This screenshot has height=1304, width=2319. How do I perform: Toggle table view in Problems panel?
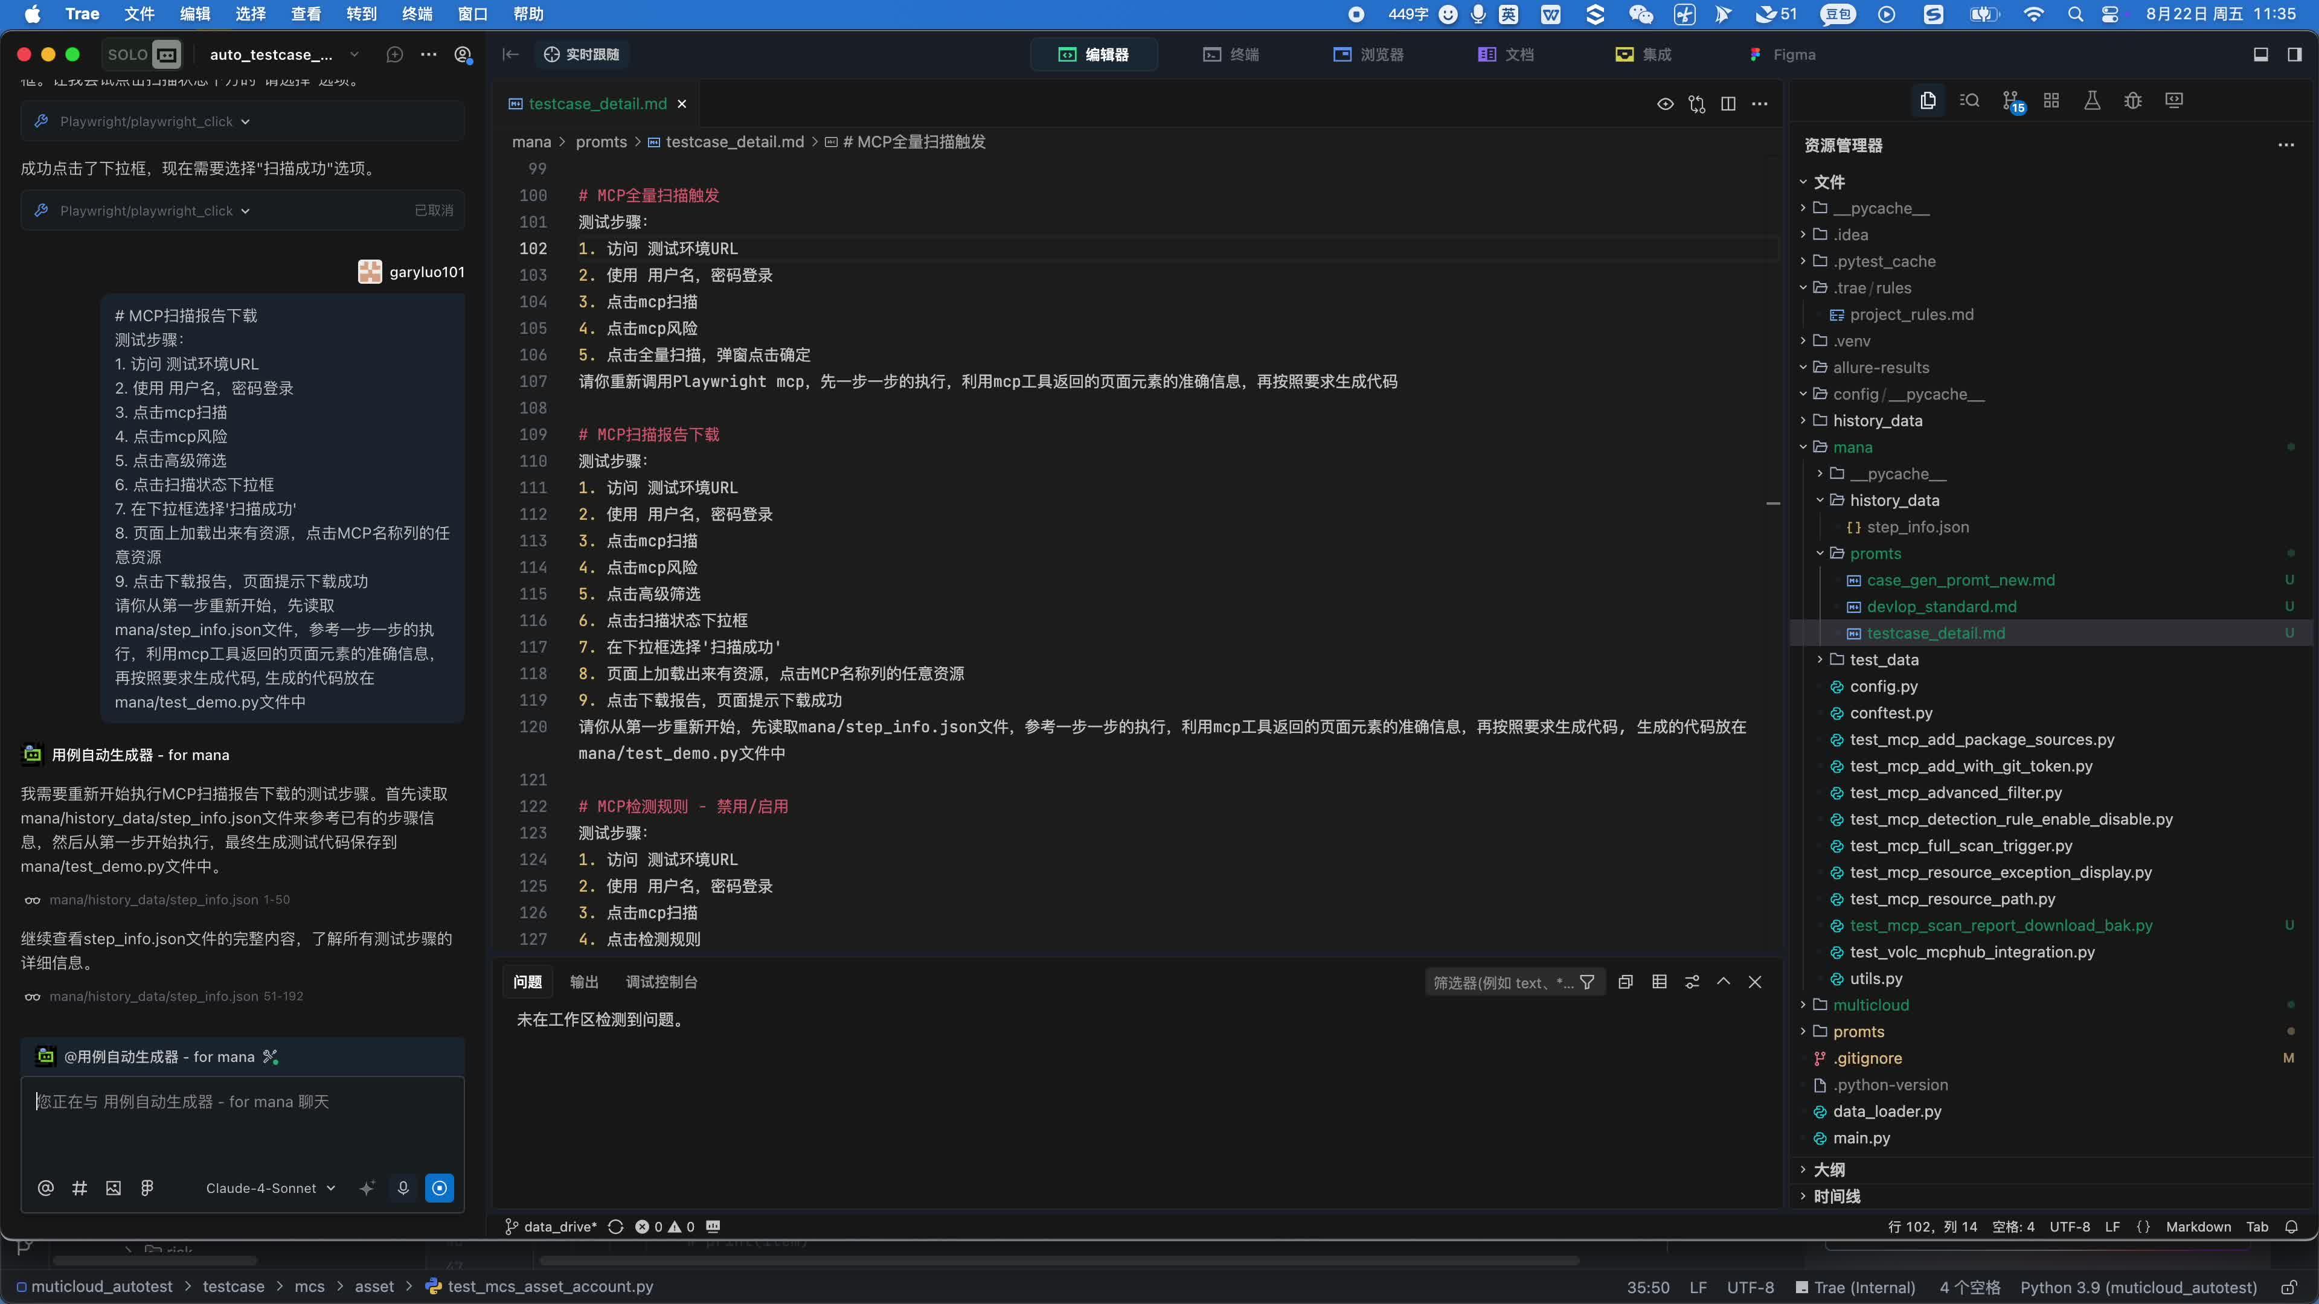(x=1659, y=982)
